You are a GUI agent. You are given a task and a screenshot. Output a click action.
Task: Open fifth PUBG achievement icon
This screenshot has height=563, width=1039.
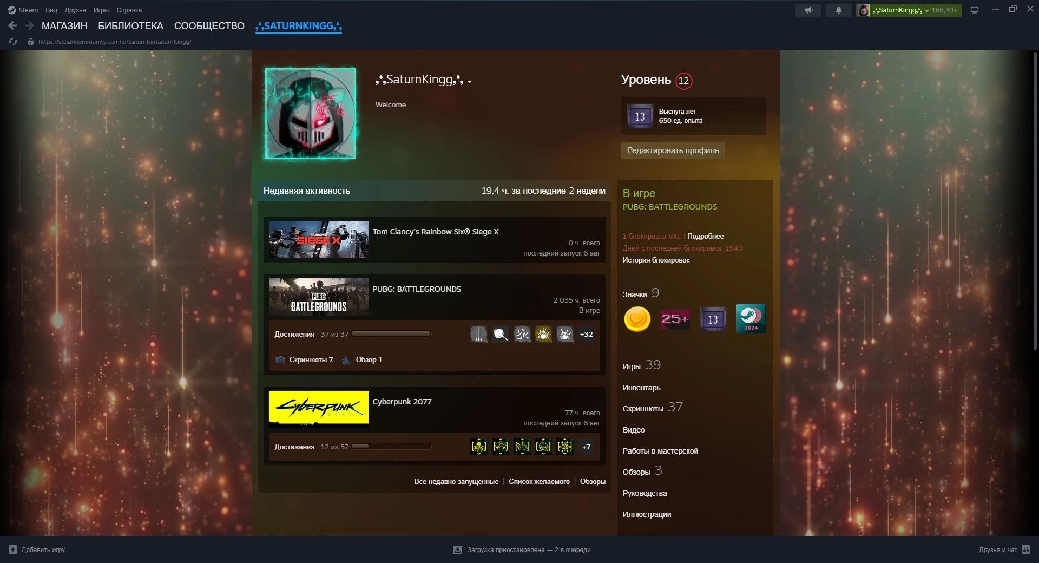[x=565, y=335]
